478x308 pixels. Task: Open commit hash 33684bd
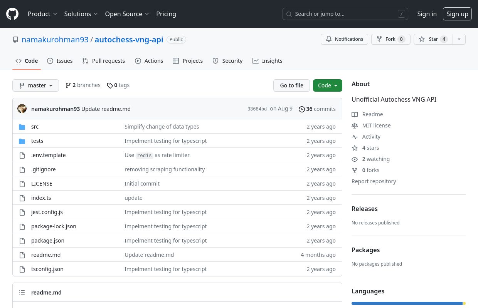pyautogui.click(x=257, y=109)
